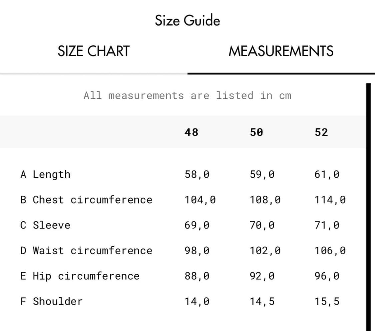Click the size 52 column header
Viewport: 375px width, 331px height.
point(321,132)
